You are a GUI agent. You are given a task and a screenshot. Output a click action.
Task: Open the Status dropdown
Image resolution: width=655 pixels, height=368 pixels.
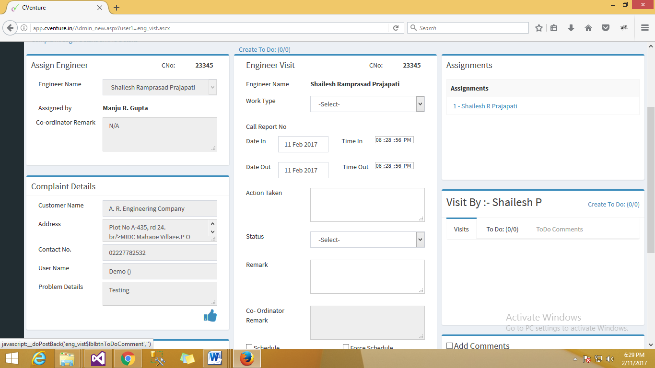(x=367, y=240)
